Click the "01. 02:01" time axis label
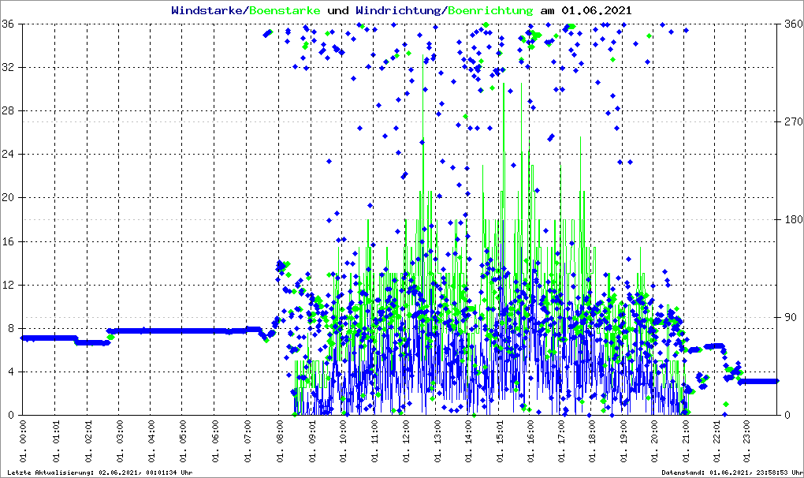 pyautogui.click(x=87, y=441)
